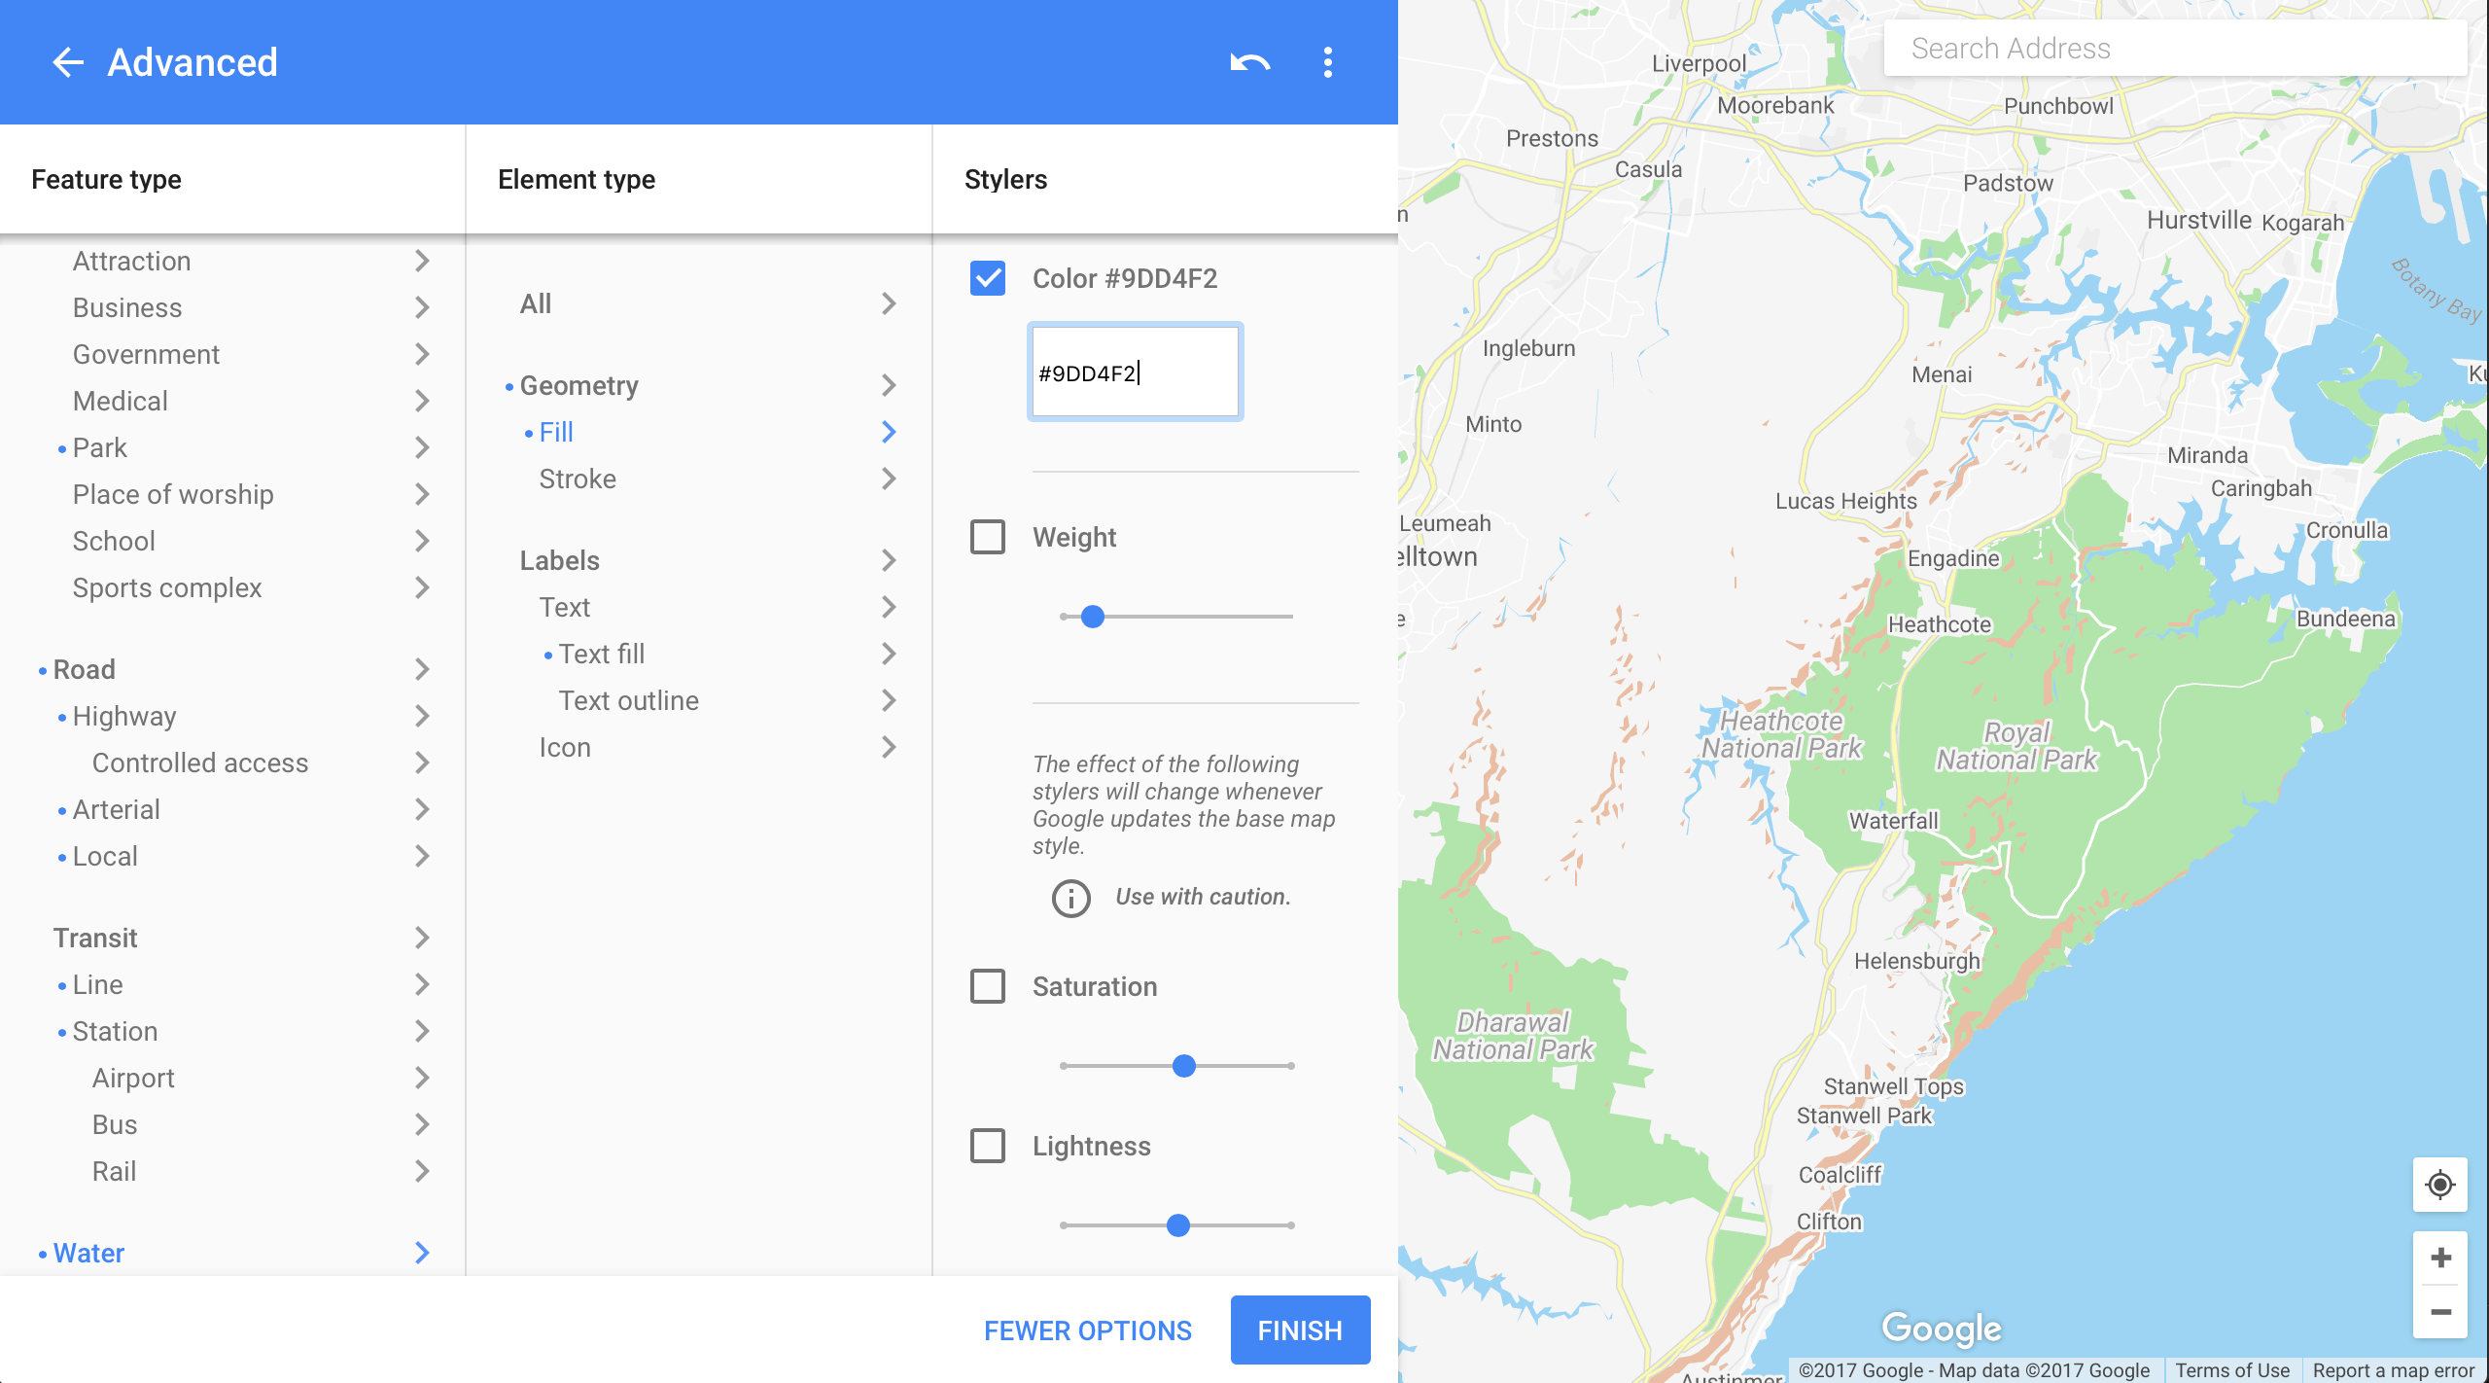Select the School feature type
Viewport: 2489px width, 1383px height.
[114, 541]
